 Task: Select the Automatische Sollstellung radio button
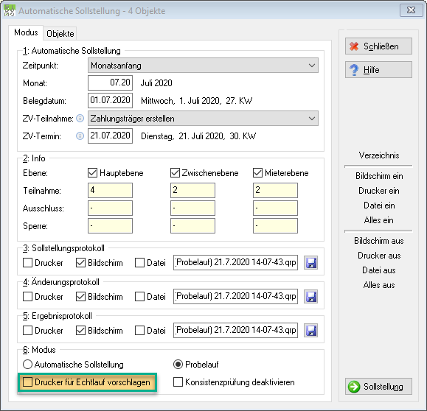pos(27,364)
